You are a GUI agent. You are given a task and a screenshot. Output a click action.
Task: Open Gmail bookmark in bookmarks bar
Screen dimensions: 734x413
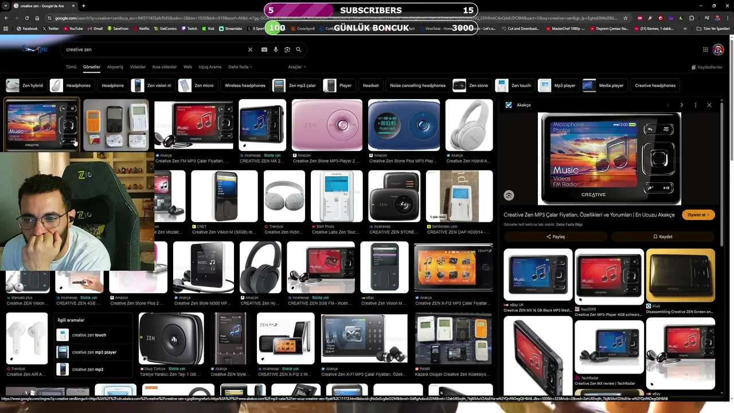pyautogui.click(x=95, y=29)
